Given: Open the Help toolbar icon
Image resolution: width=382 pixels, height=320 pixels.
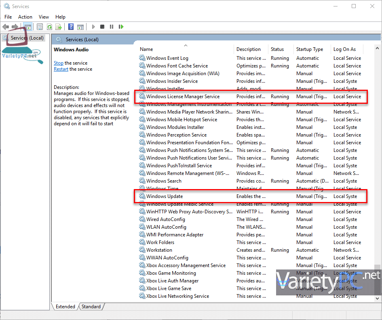Looking at the screenshot, I should 71,27.
